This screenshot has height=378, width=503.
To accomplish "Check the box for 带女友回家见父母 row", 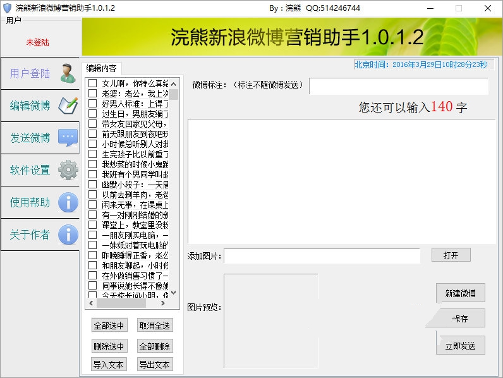I will [93, 124].
